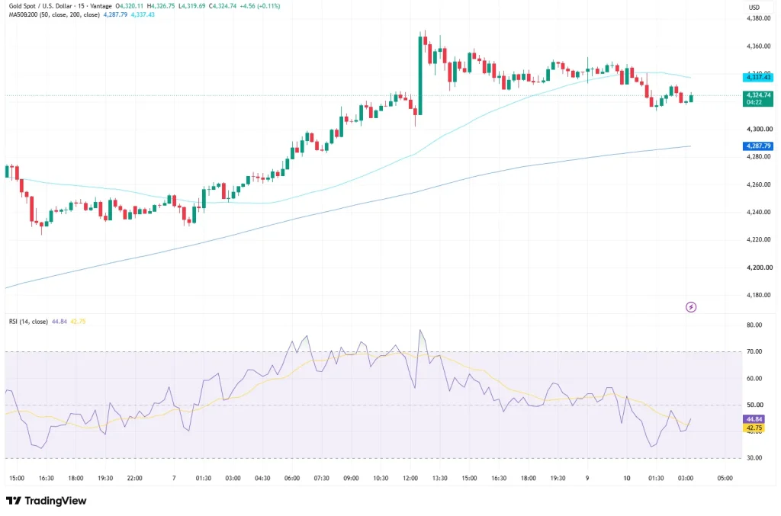Screen dimensions: 781x516
Task: Open the TradingView logo link
Action: (x=46, y=501)
